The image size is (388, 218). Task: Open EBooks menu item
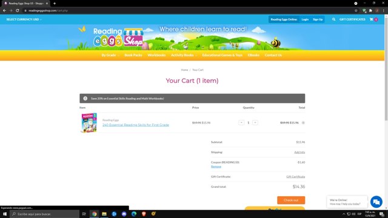(253, 55)
